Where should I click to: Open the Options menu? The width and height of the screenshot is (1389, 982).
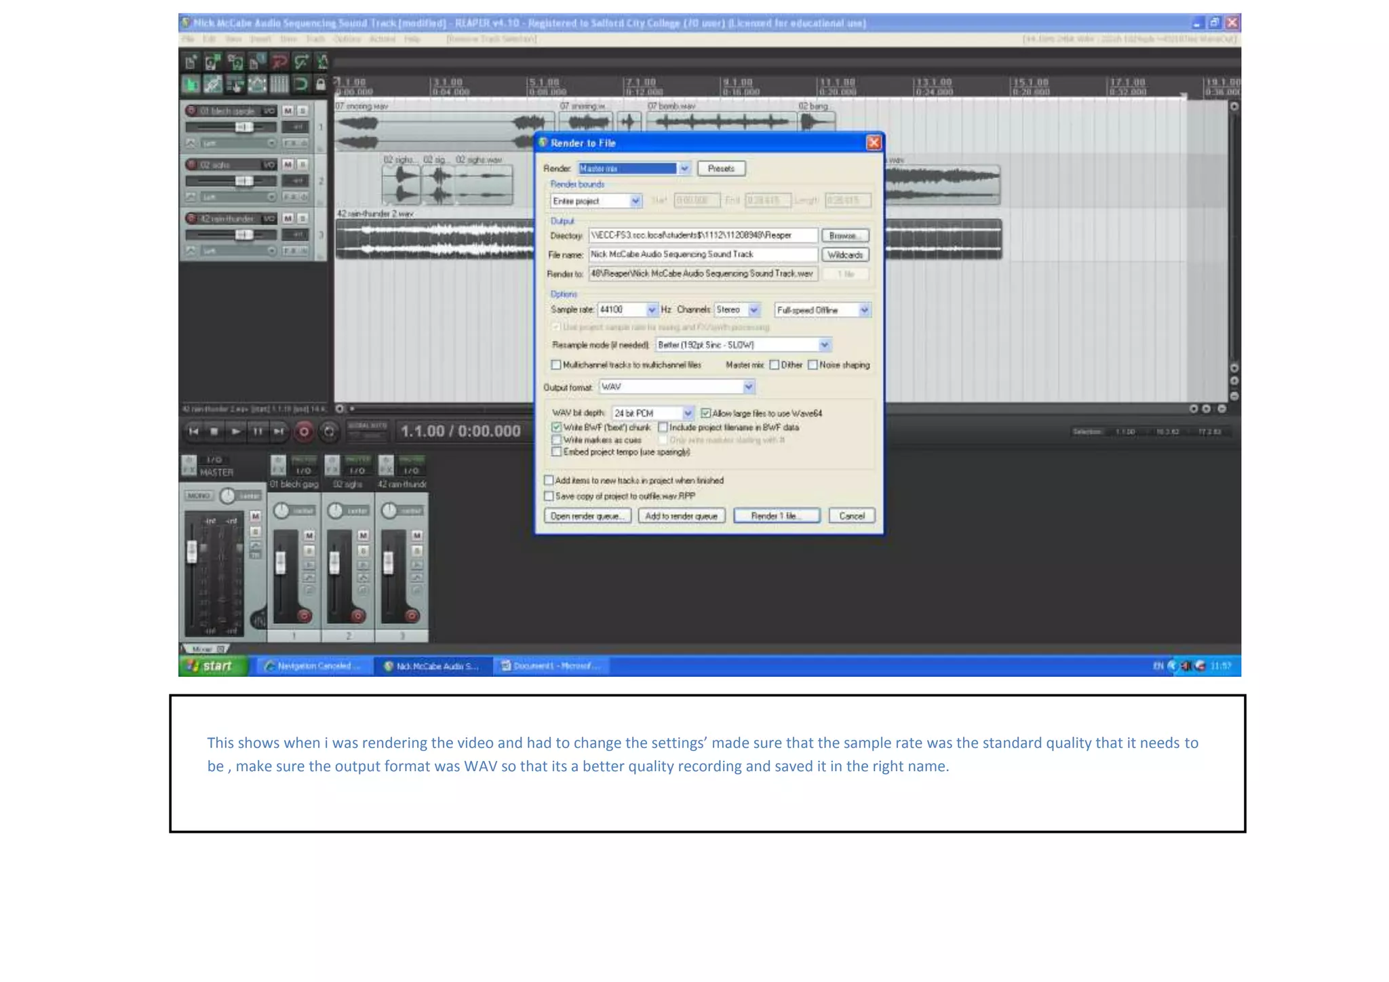347,39
